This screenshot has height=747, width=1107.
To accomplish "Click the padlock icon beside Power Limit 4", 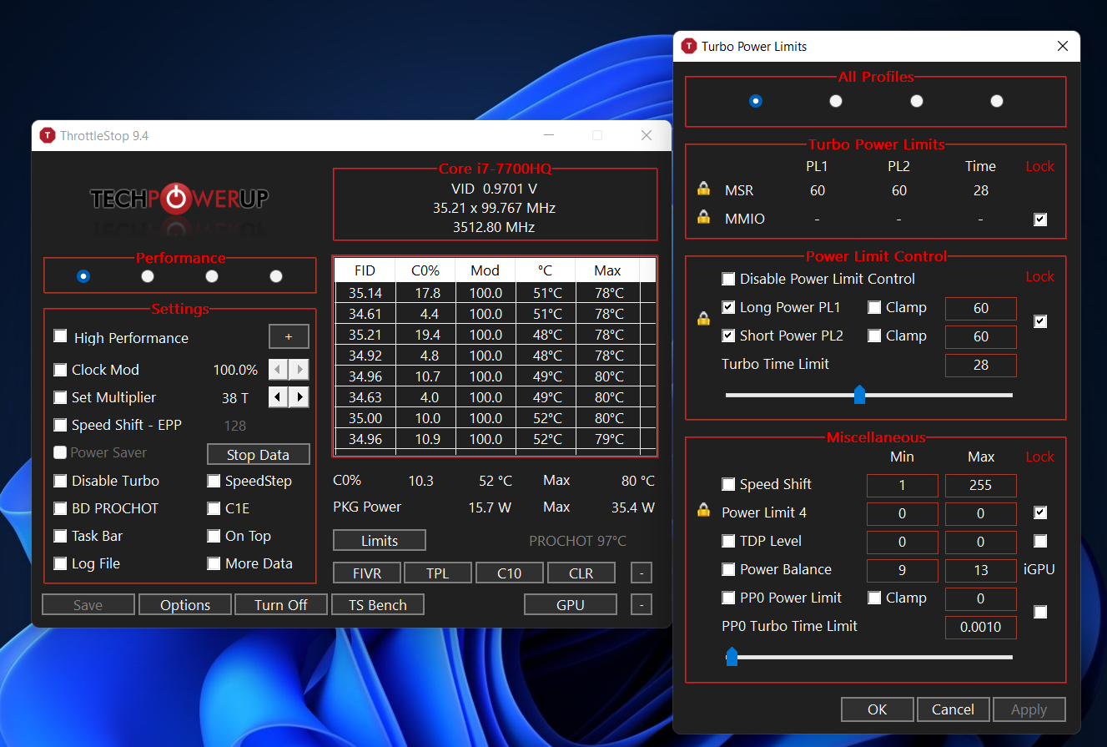I will [704, 511].
